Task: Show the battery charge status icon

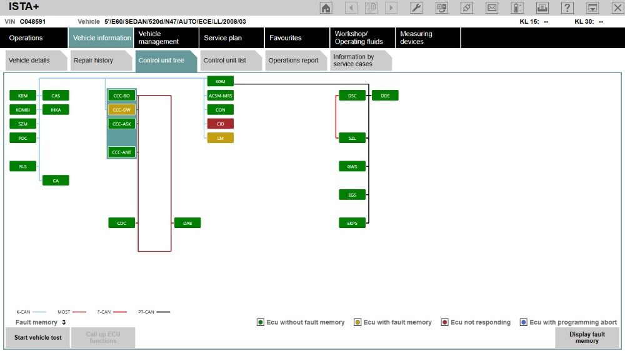Action: (517, 7)
